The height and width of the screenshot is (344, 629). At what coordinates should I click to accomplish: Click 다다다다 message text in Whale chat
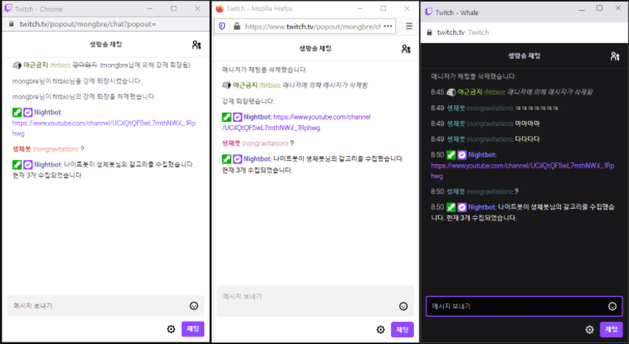(527, 139)
